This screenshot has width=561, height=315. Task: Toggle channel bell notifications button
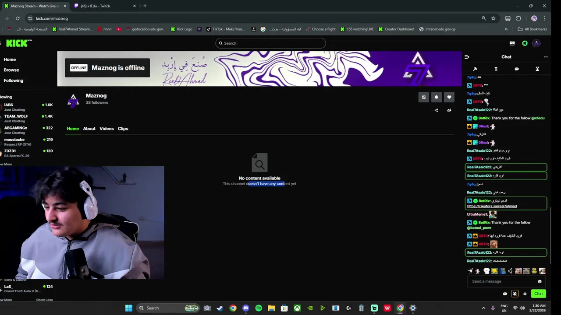[x=436, y=97]
